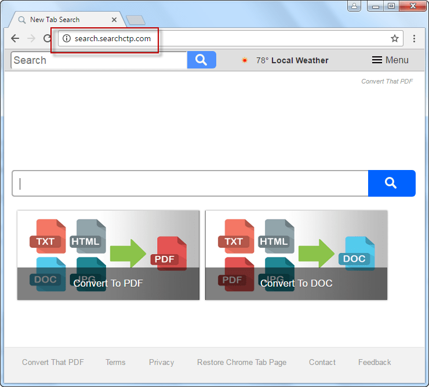Select the New Tab Search tab
The width and height of the screenshot is (429, 387).
(68, 20)
